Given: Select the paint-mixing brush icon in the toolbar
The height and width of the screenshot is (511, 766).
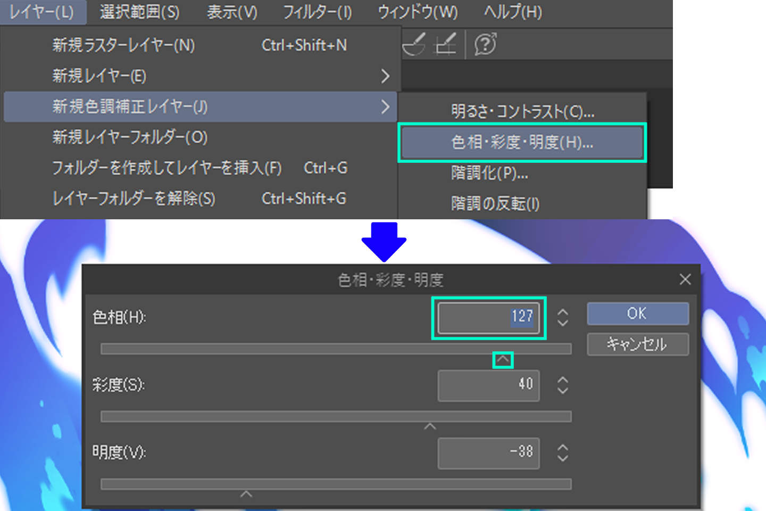Looking at the screenshot, I should (x=414, y=44).
